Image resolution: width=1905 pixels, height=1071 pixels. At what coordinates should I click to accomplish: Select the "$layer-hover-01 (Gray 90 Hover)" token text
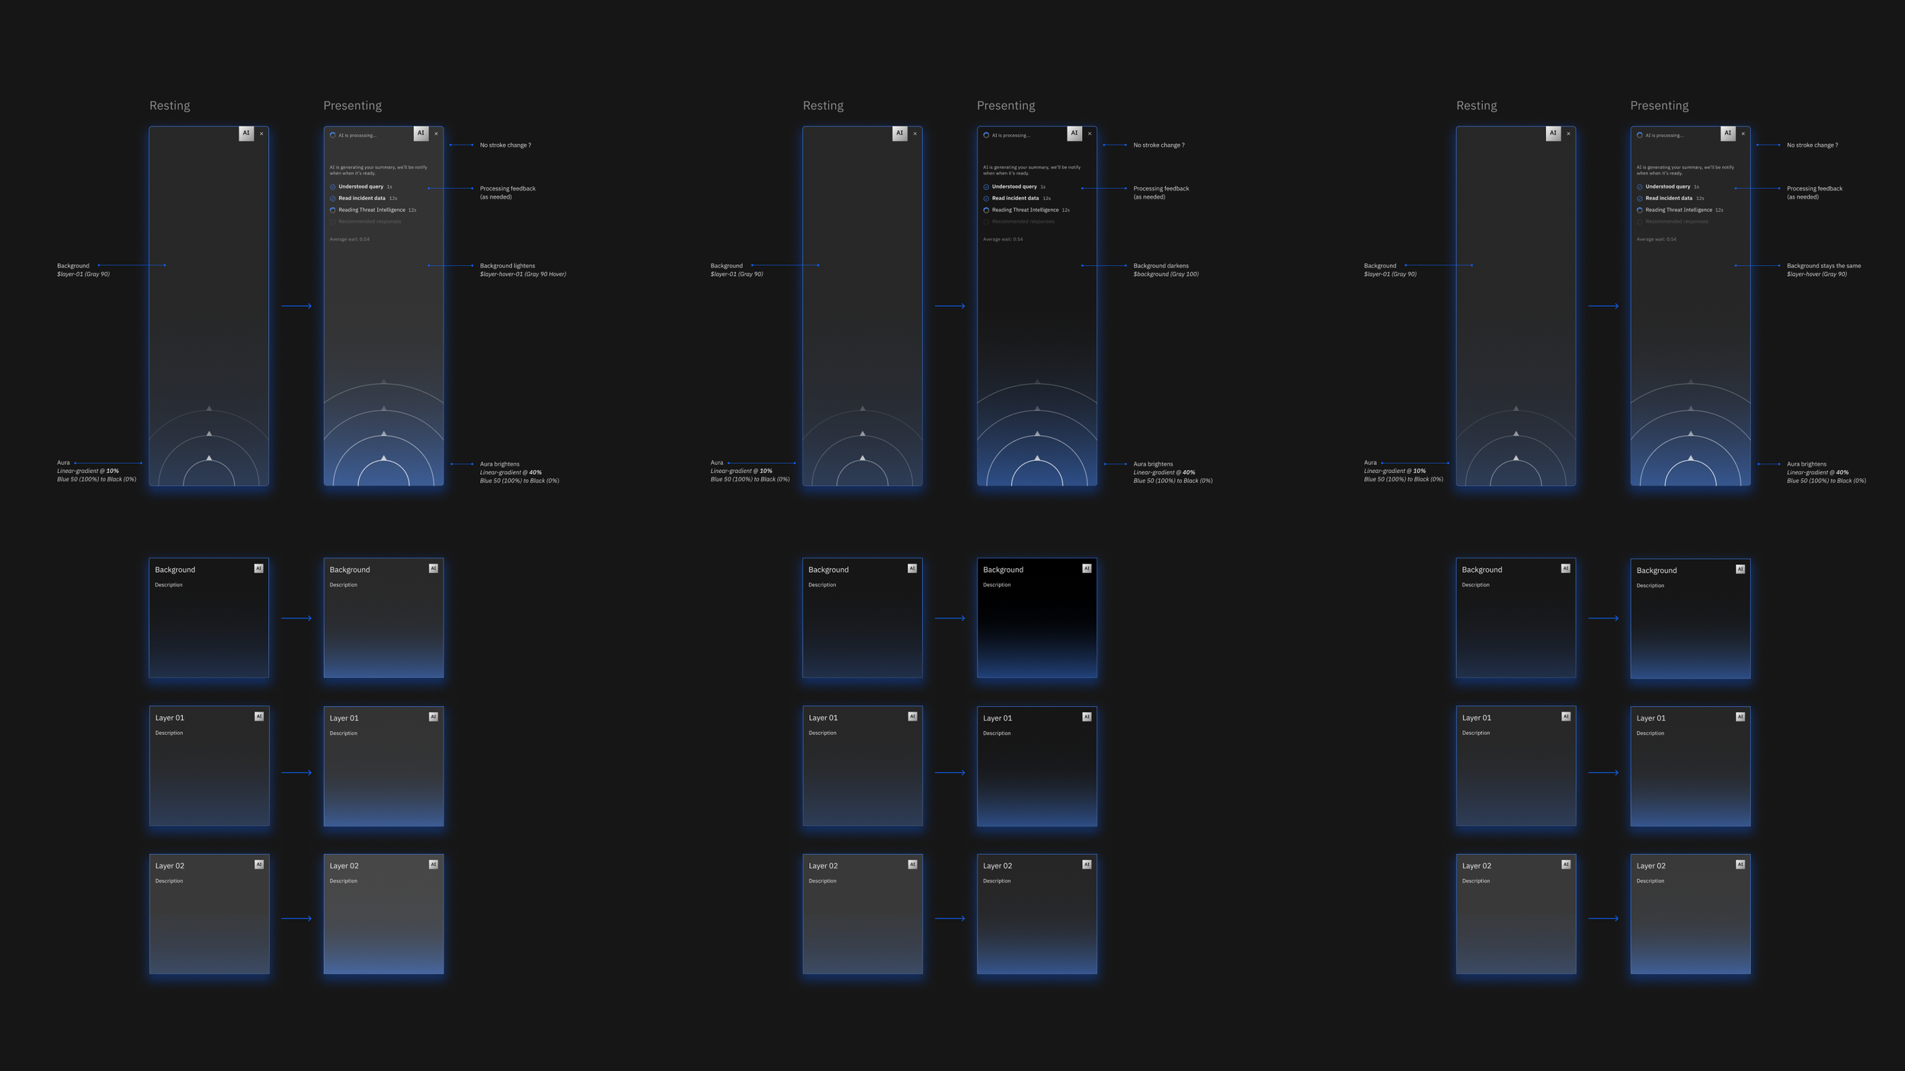pyautogui.click(x=523, y=274)
